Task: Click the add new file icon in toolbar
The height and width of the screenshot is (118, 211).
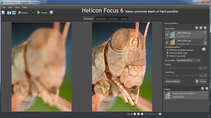Action: (3, 13)
